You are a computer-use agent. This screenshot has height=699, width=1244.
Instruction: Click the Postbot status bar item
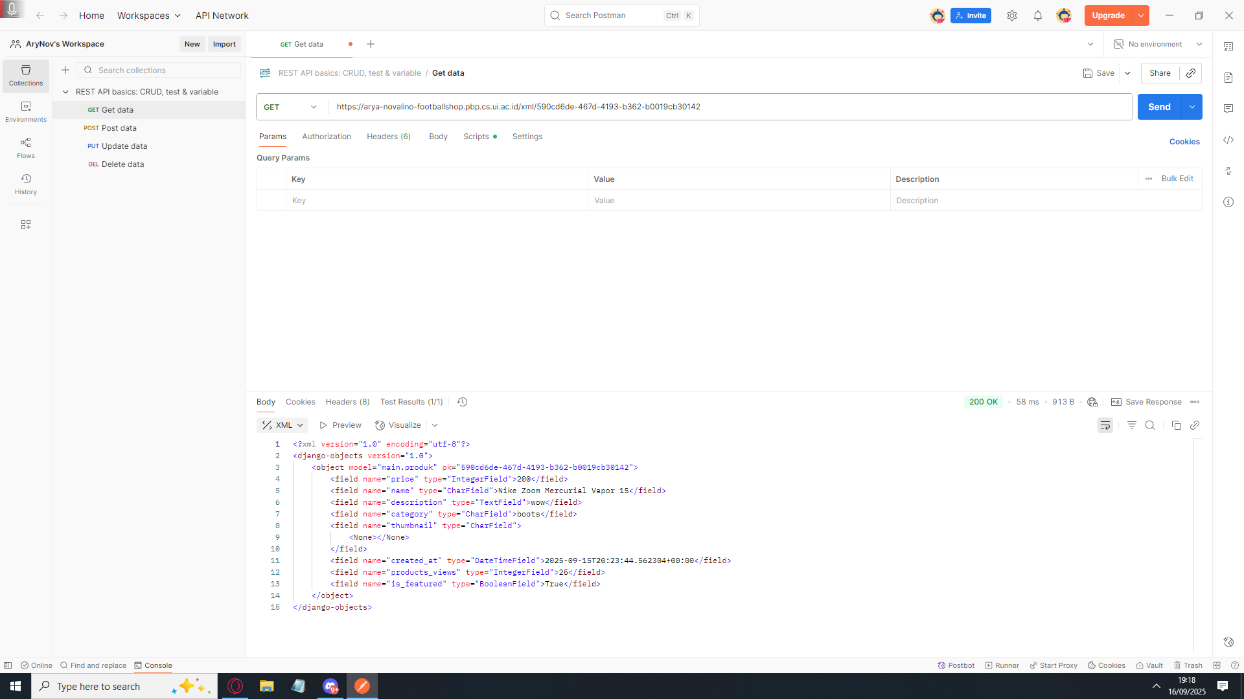click(x=956, y=665)
